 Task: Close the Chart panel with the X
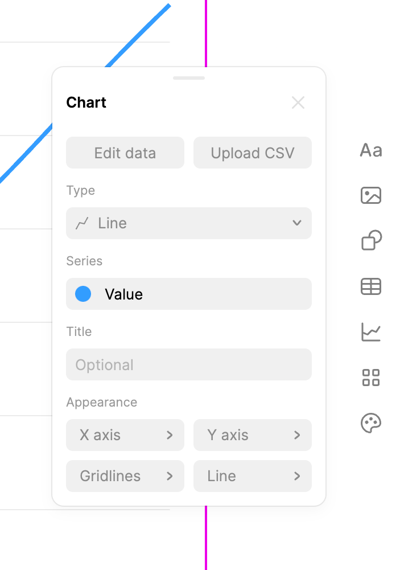point(298,102)
